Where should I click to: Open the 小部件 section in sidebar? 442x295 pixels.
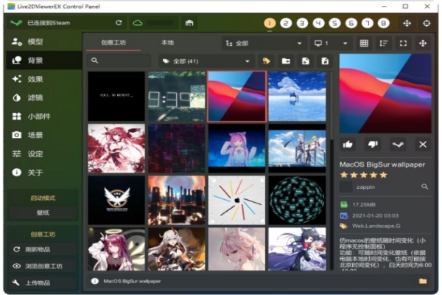coord(44,117)
